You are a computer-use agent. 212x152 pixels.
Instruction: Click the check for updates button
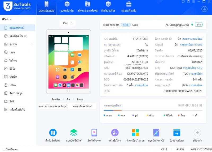tap(201, 149)
